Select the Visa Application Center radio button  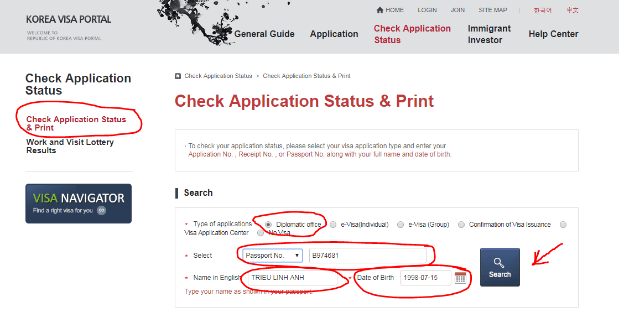563,225
